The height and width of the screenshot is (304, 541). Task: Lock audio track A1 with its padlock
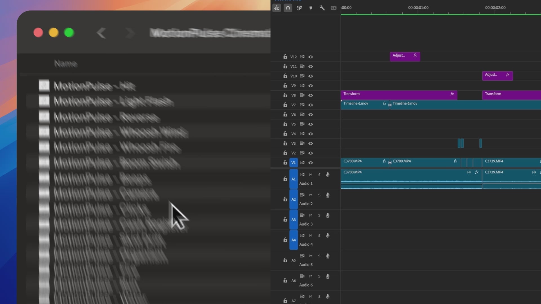click(x=285, y=179)
